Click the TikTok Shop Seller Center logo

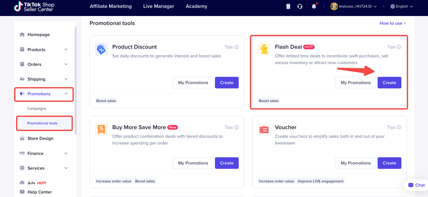tap(34, 6)
